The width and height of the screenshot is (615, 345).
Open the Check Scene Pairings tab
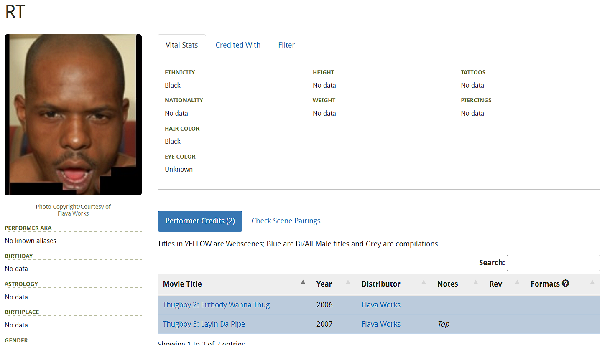pyautogui.click(x=286, y=221)
